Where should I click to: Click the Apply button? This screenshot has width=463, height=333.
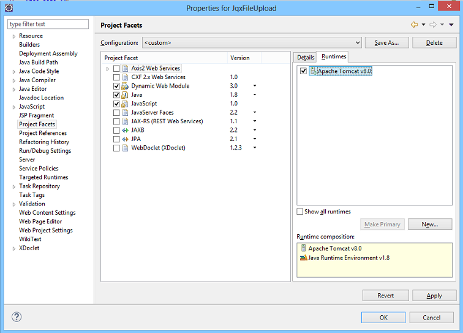point(434,296)
